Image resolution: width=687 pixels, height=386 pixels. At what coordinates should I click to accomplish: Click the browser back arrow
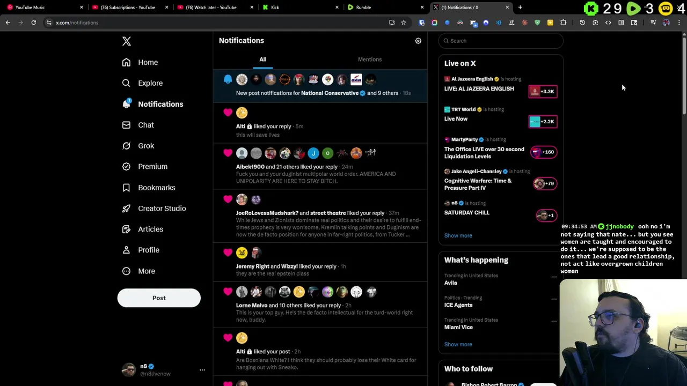pyautogui.click(x=8, y=23)
